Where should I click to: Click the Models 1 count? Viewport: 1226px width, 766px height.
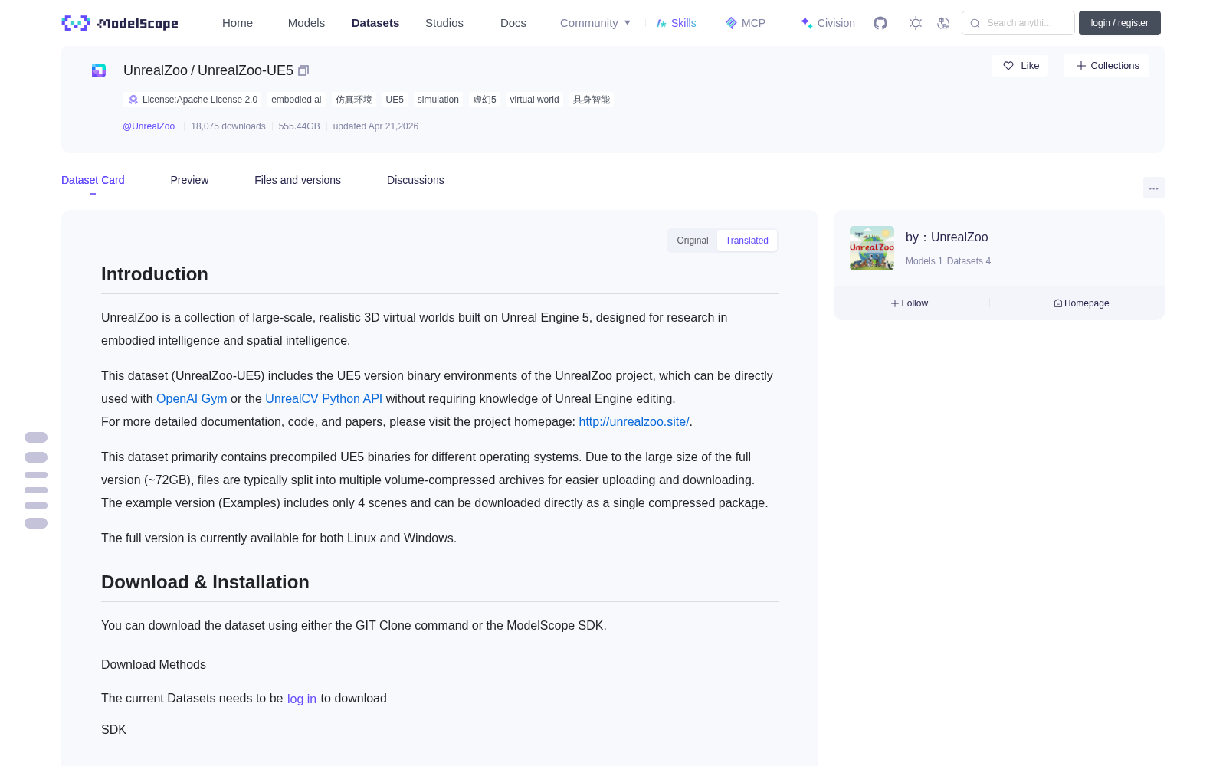point(924,261)
